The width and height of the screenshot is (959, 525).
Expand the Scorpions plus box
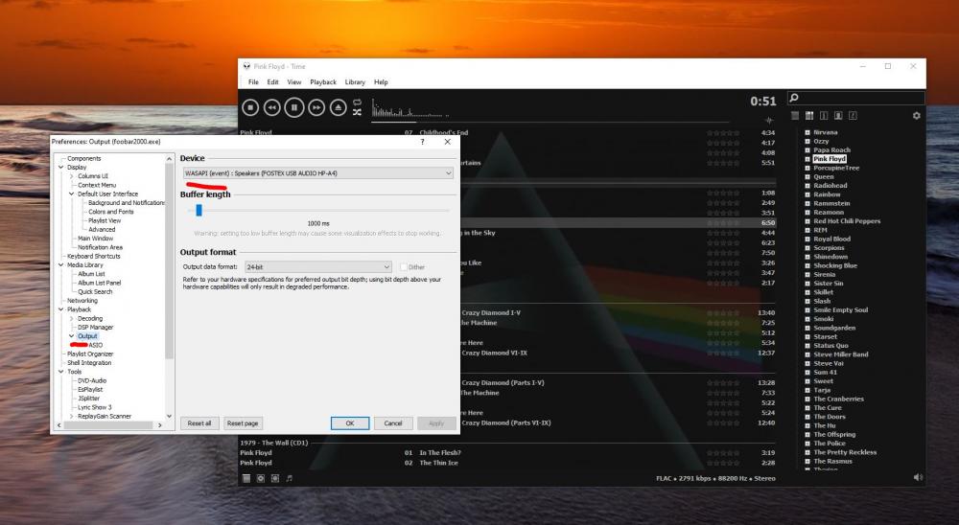[807, 247]
